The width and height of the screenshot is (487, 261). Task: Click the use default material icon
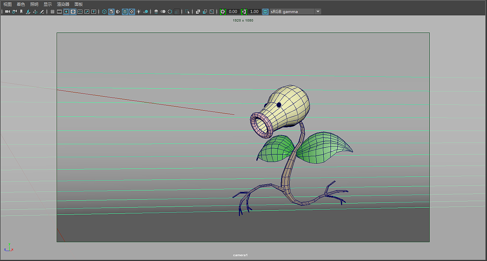pos(118,11)
